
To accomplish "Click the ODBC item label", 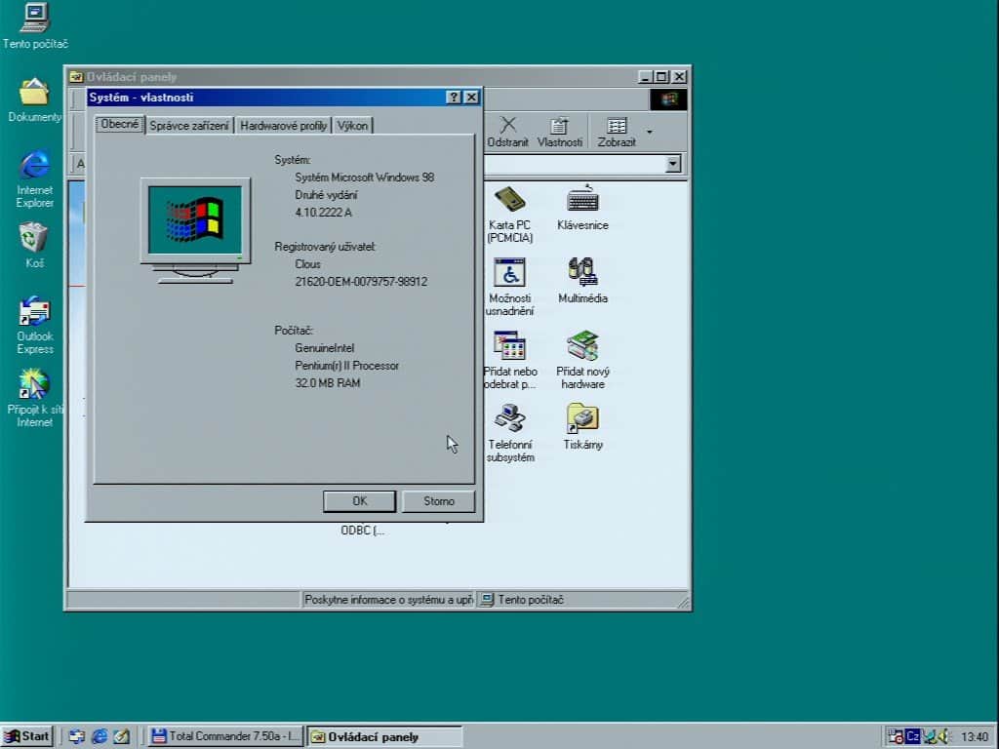I will (363, 530).
